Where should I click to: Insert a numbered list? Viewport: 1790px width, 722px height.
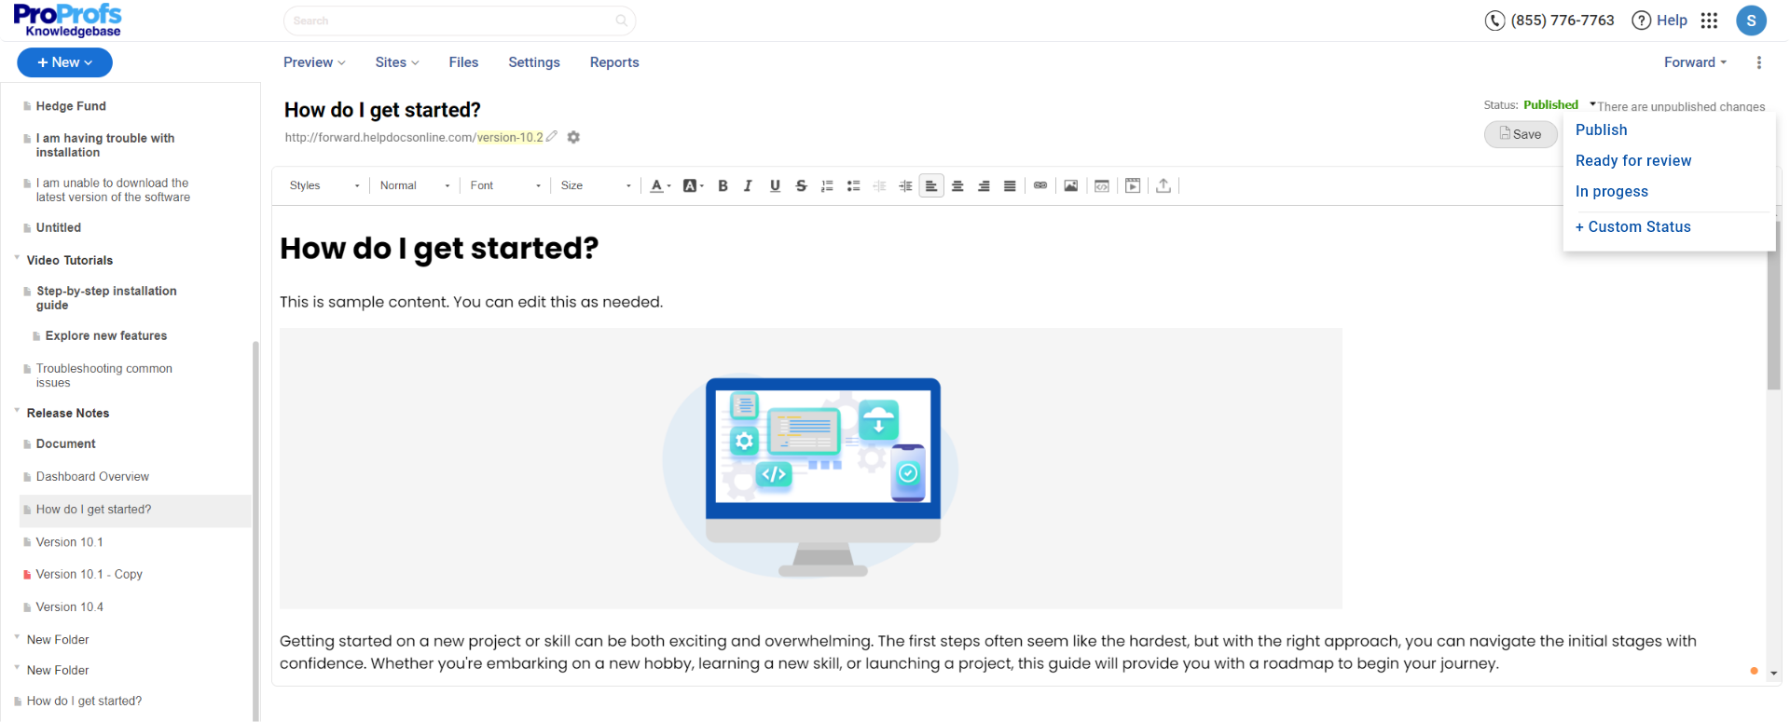coord(827,185)
